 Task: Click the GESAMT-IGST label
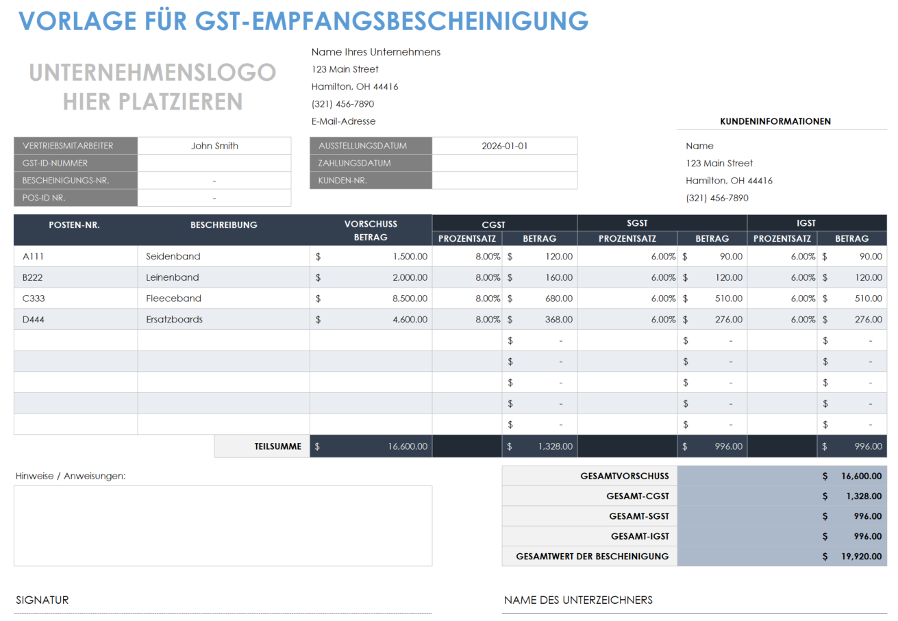(x=640, y=536)
